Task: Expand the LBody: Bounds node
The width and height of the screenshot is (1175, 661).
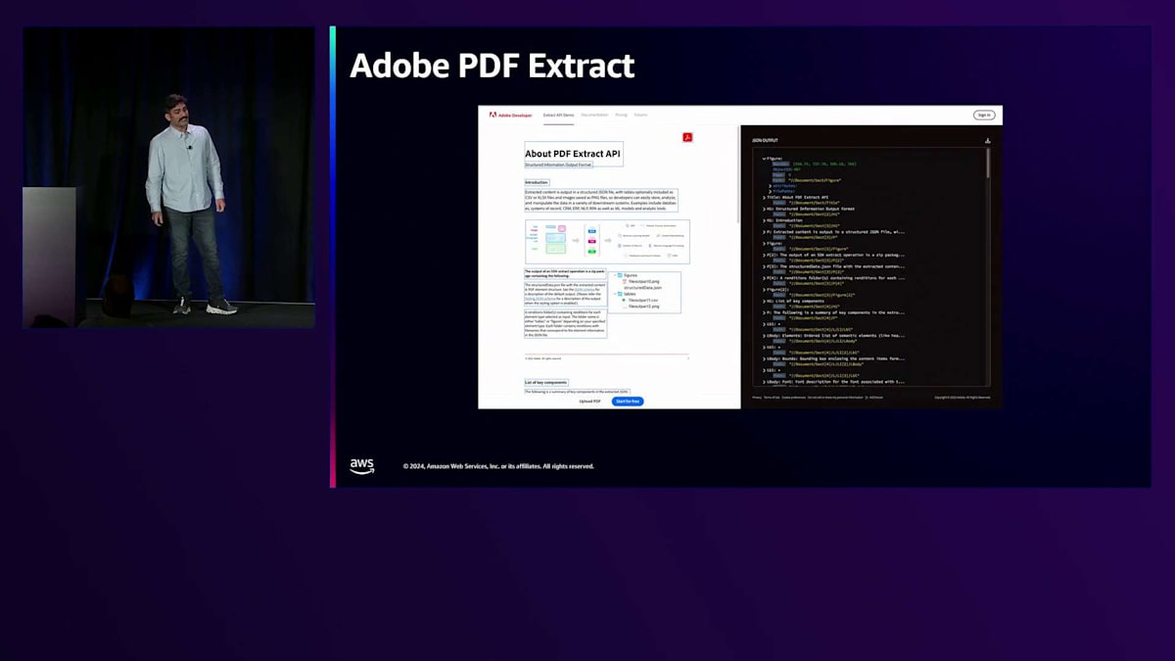Action: 764,358
